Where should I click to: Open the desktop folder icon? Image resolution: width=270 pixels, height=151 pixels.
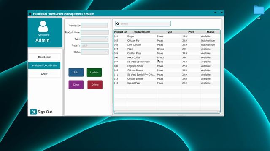click(259, 10)
